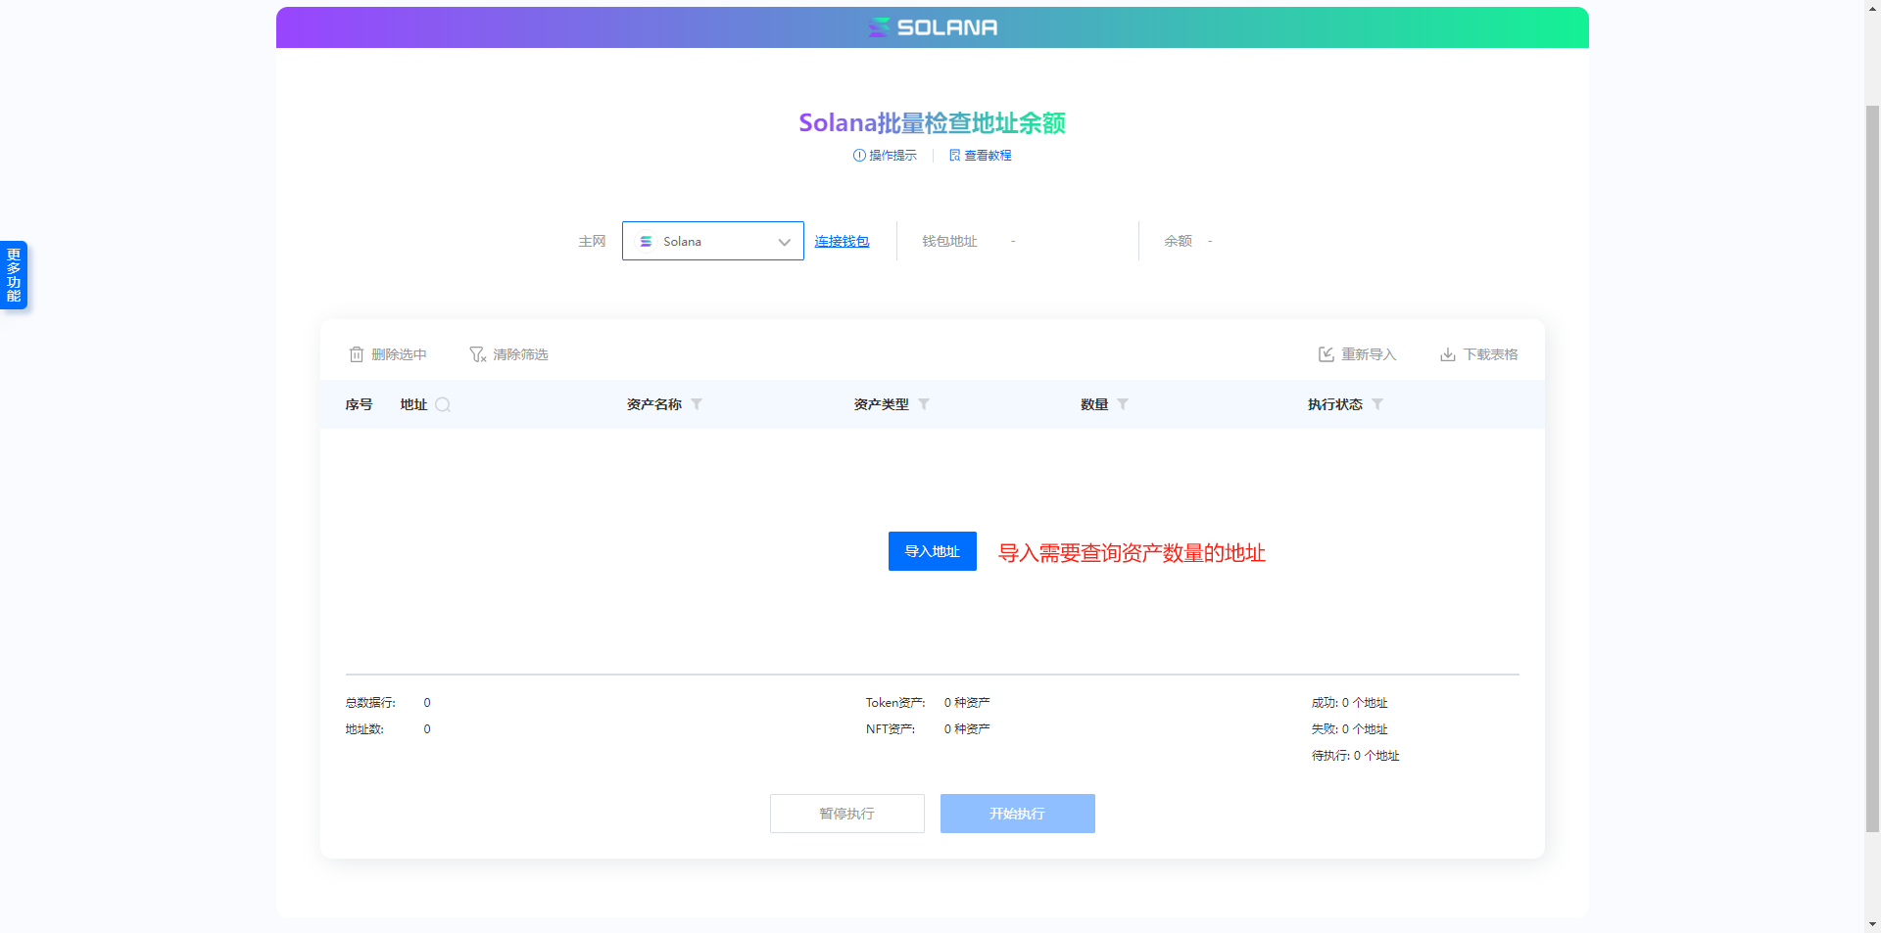The image size is (1881, 933).
Task: Open 查看教程 tutorial link
Action: [980, 156]
